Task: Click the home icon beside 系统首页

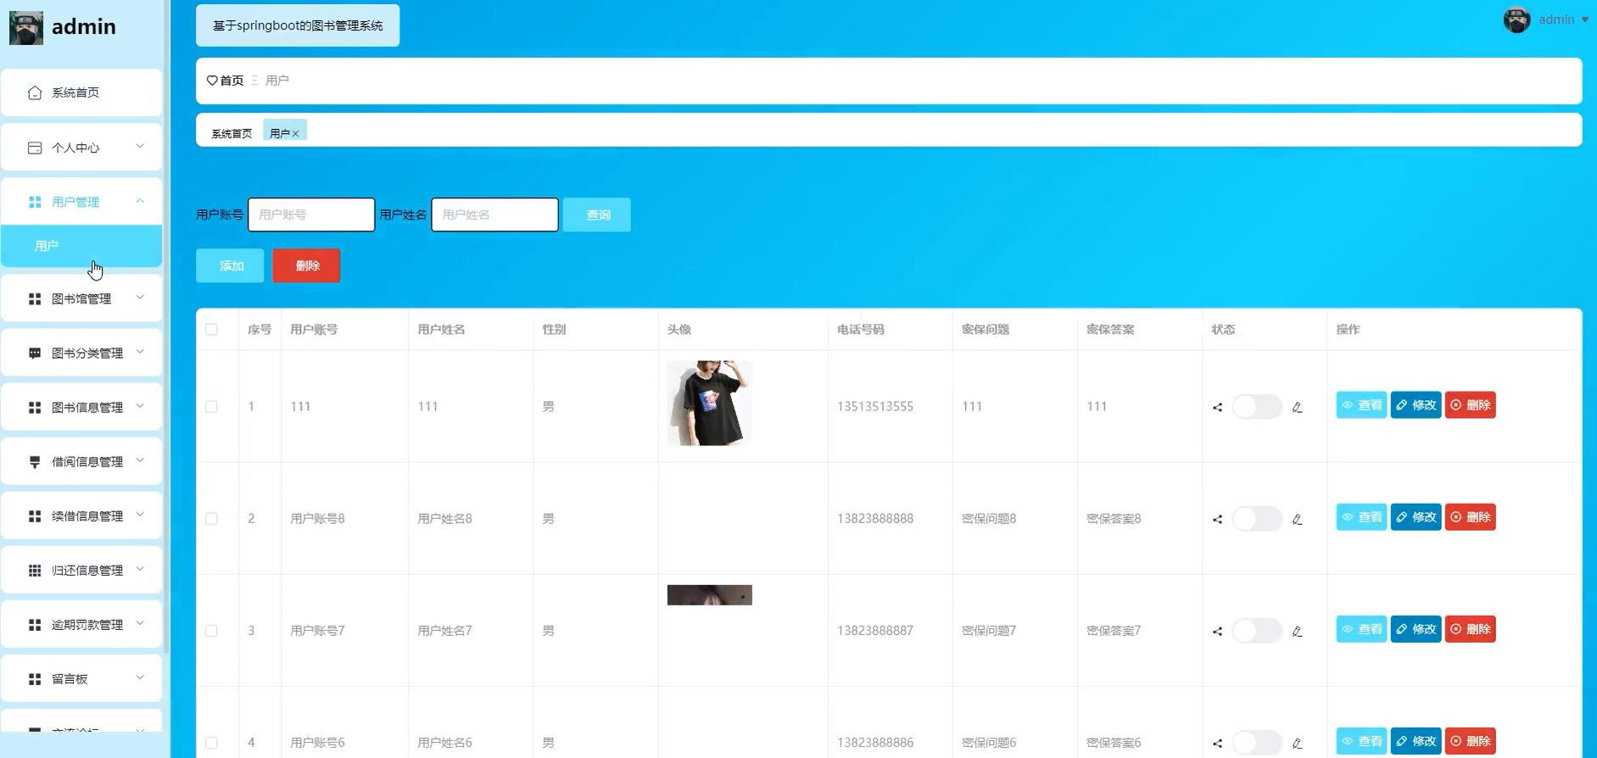Action: (x=35, y=92)
